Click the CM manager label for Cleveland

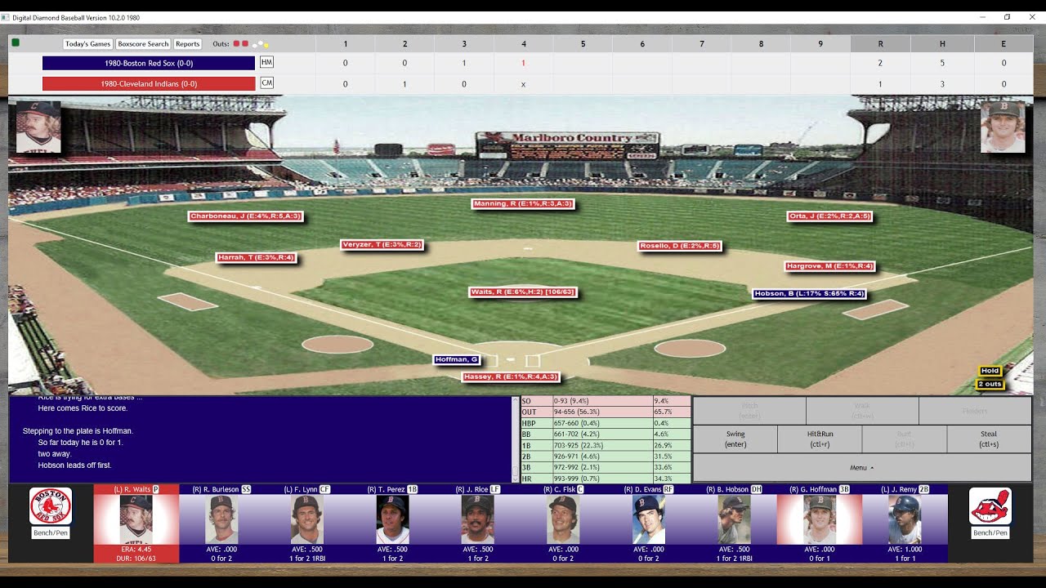[266, 82]
